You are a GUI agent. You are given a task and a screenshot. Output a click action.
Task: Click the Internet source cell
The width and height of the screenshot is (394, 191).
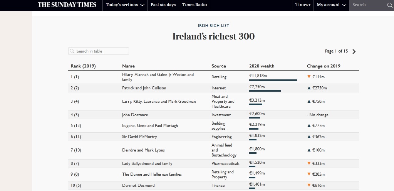[x=219, y=88]
